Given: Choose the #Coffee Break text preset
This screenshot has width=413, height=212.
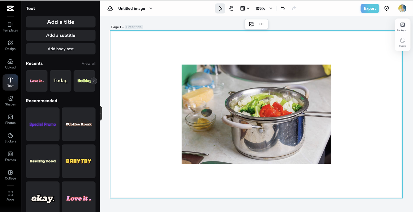Looking at the screenshot, I should coord(79,124).
